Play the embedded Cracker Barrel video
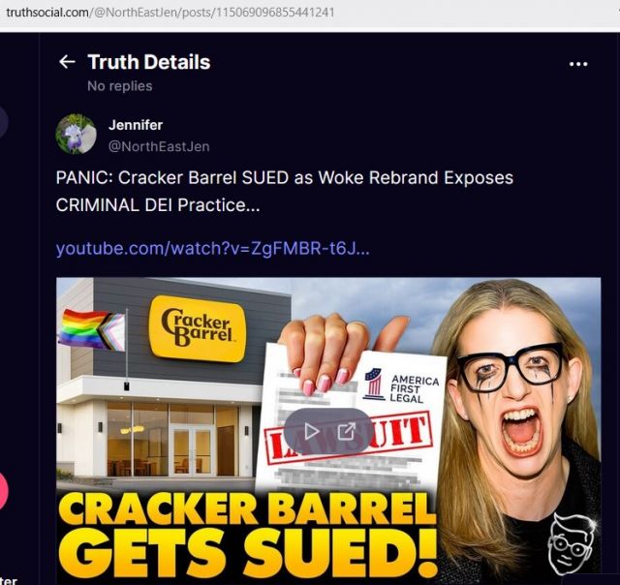 point(311,431)
